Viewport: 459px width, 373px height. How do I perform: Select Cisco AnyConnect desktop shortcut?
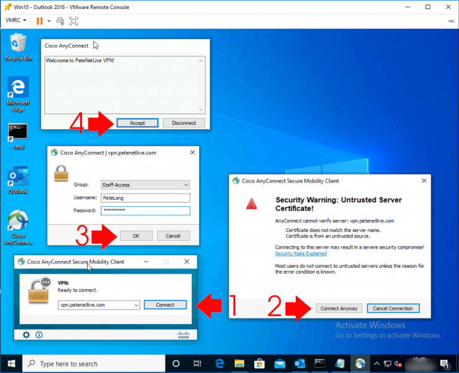click(18, 228)
